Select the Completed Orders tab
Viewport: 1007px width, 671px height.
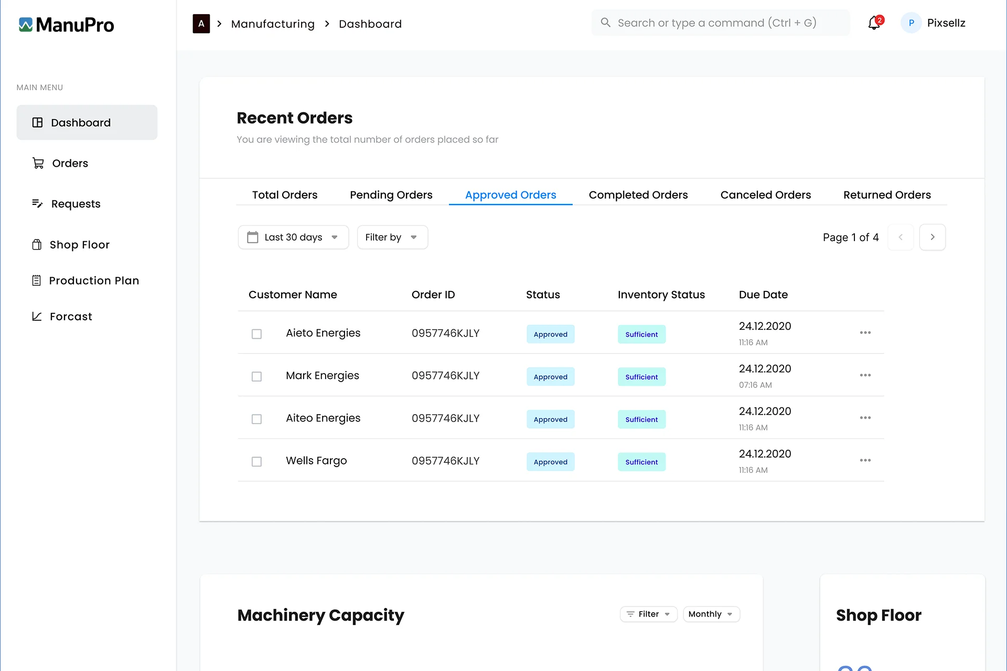click(x=638, y=195)
